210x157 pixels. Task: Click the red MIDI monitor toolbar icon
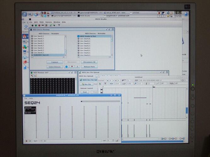39,25
